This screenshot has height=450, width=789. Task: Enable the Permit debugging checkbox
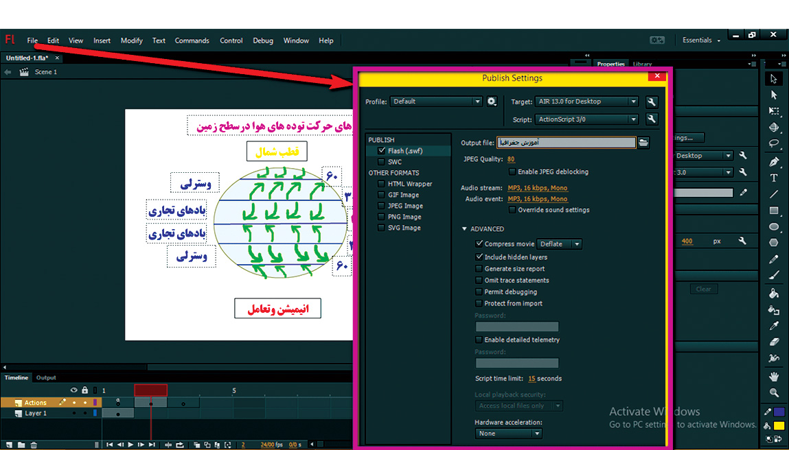coord(479,292)
